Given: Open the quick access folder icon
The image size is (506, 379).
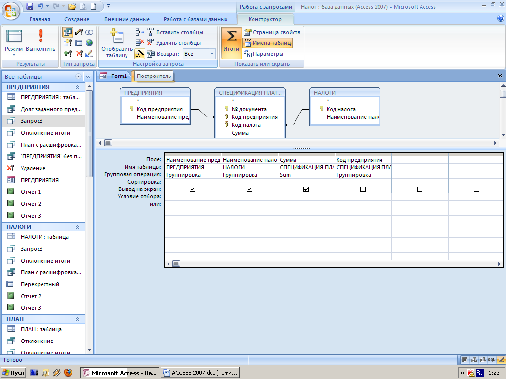Looking at the screenshot, I should click(72, 6).
